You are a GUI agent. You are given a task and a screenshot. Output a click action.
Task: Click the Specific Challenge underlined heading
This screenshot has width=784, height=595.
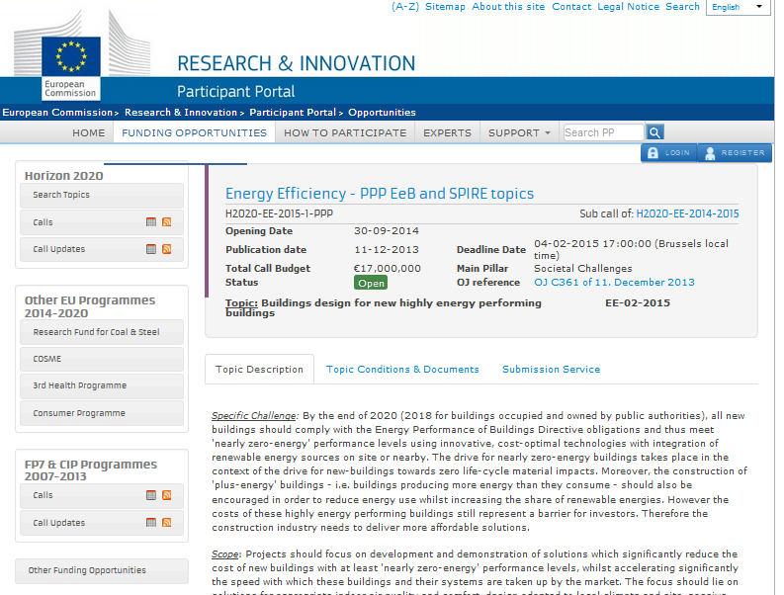point(254,415)
